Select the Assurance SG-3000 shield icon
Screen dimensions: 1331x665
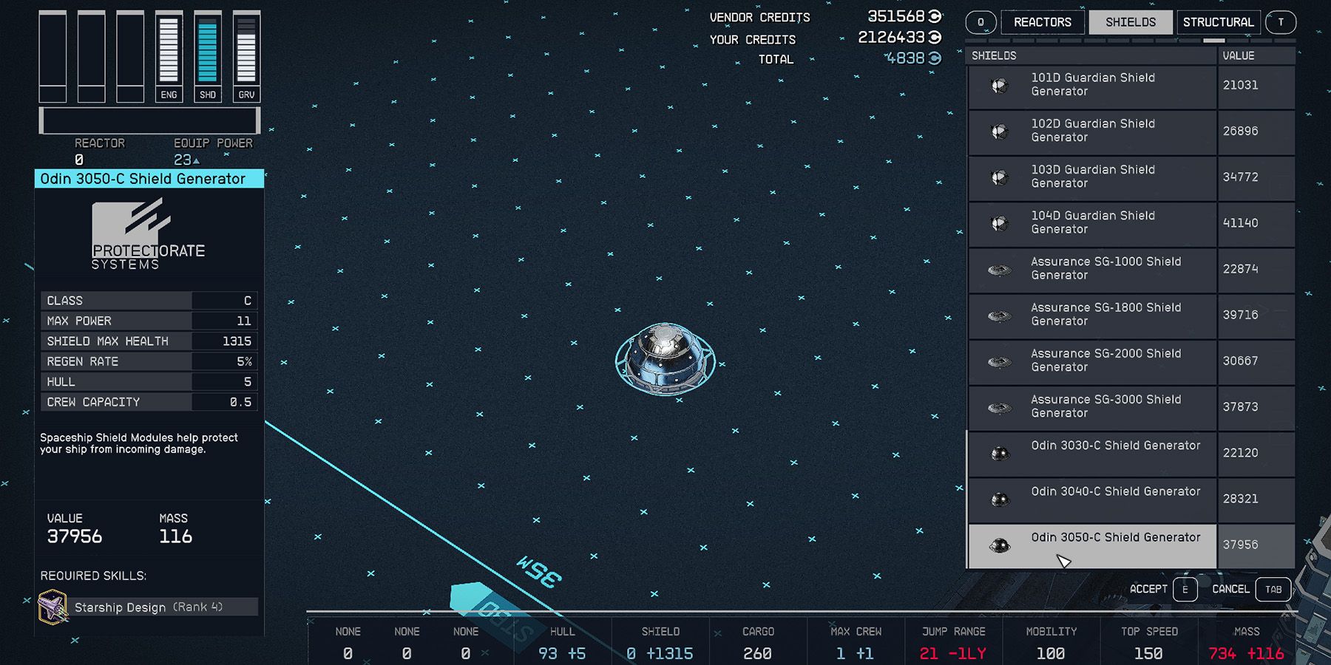tap(999, 408)
